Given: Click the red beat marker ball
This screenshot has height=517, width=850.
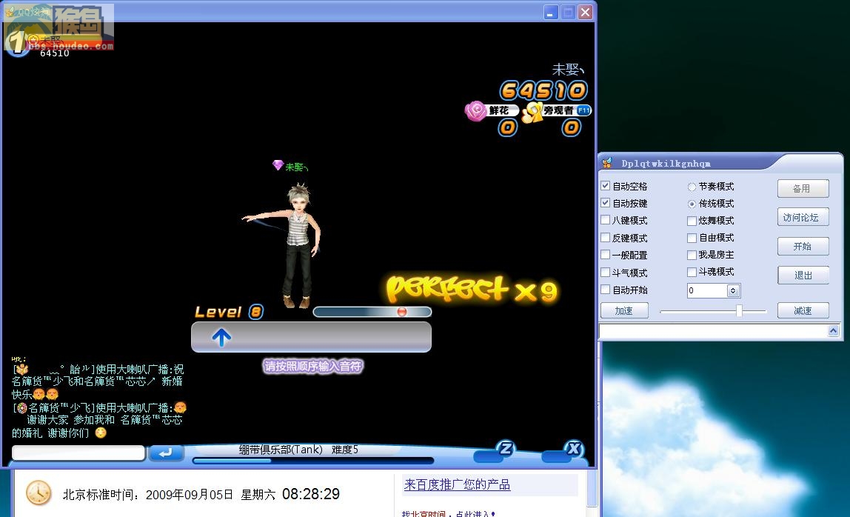Looking at the screenshot, I should (x=402, y=311).
